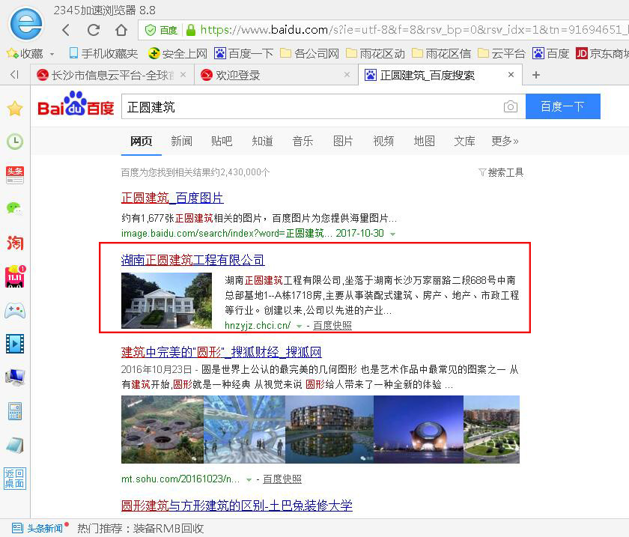Click the green lock security icon
This screenshot has height=537, width=629.
191,30
